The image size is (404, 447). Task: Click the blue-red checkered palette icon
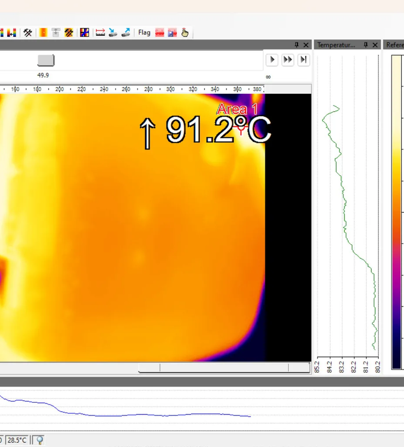point(85,33)
